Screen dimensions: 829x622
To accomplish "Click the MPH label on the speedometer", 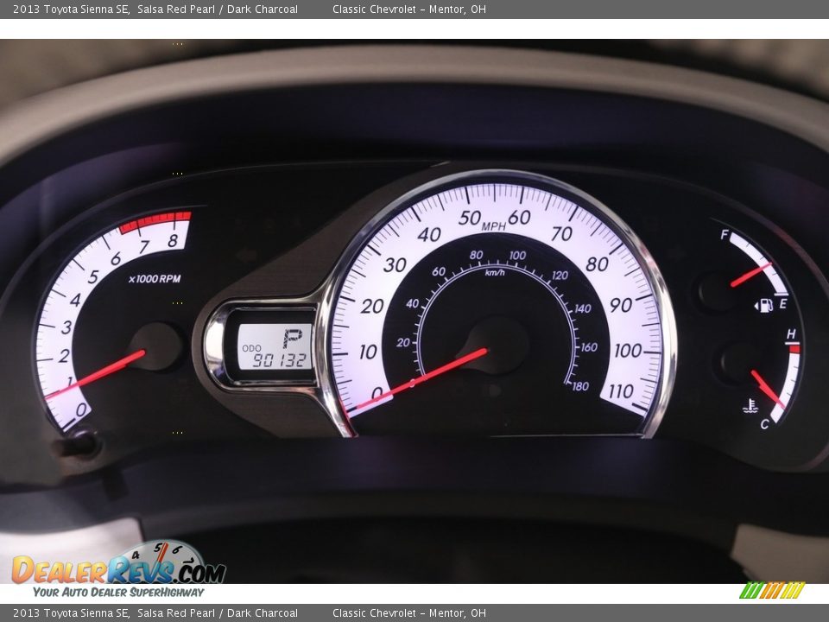I will pyautogui.click(x=493, y=226).
